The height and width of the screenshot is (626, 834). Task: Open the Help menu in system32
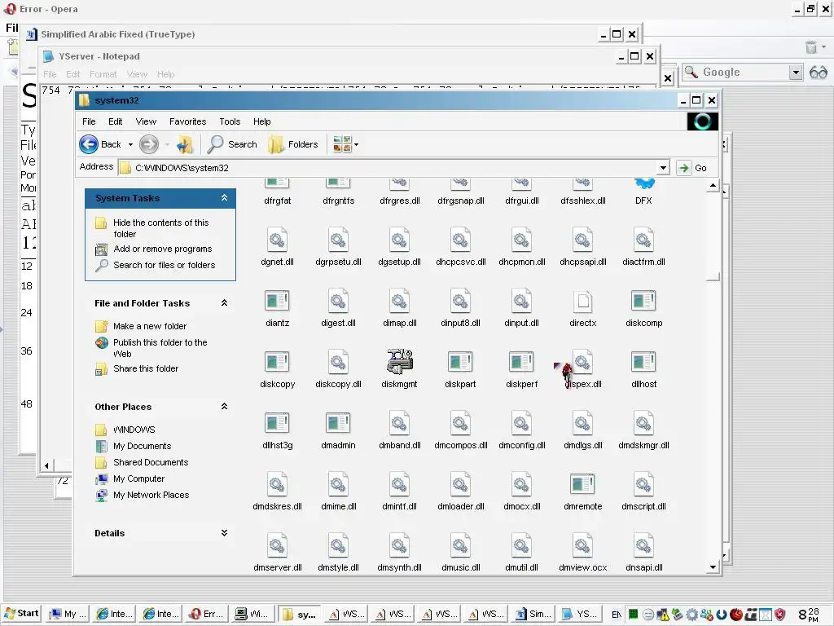(x=261, y=121)
